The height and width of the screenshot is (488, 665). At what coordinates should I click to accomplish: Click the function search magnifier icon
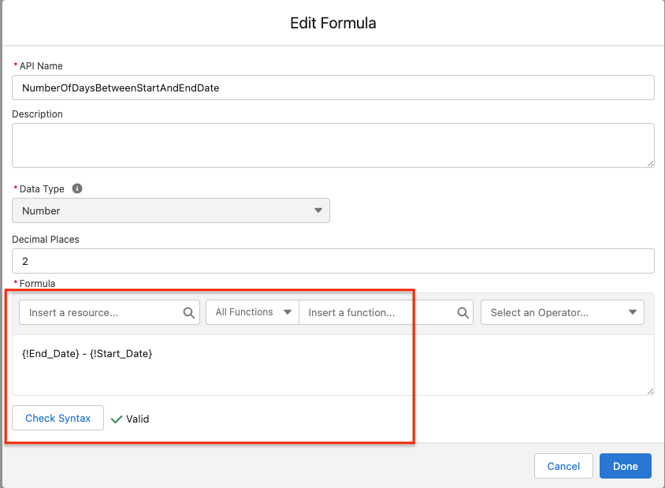[x=463, y=313]
